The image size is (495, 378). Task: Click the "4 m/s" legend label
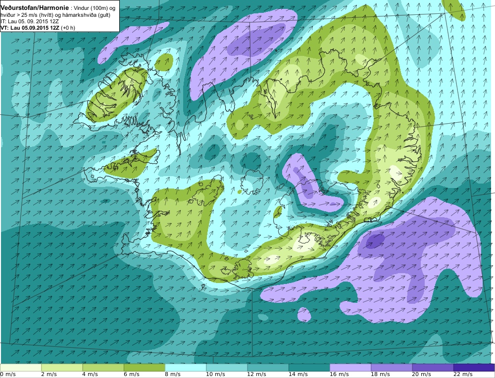(90, 375)
